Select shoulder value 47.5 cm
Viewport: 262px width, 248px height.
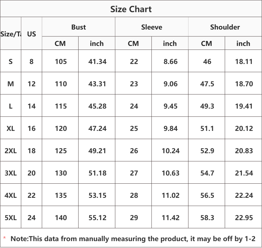pyautogui.click(x=207, y=84)
